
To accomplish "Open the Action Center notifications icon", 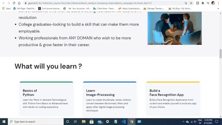I will pos(216,122).
